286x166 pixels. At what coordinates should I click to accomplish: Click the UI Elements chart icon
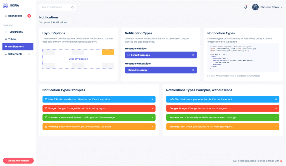coord(6,54)
